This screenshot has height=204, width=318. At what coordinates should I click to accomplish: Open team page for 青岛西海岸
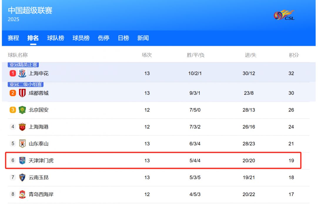41,194
